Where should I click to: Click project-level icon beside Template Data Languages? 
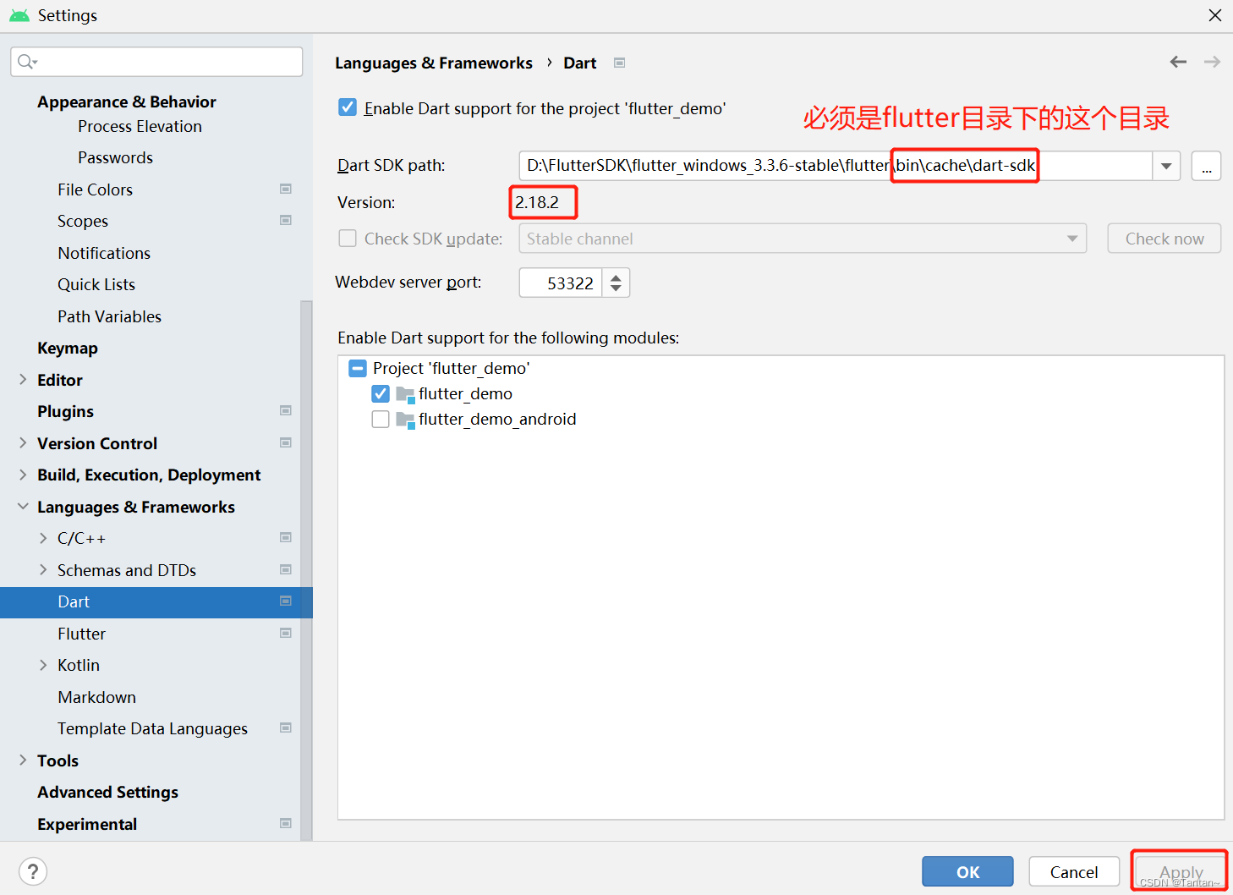(286, 728)
